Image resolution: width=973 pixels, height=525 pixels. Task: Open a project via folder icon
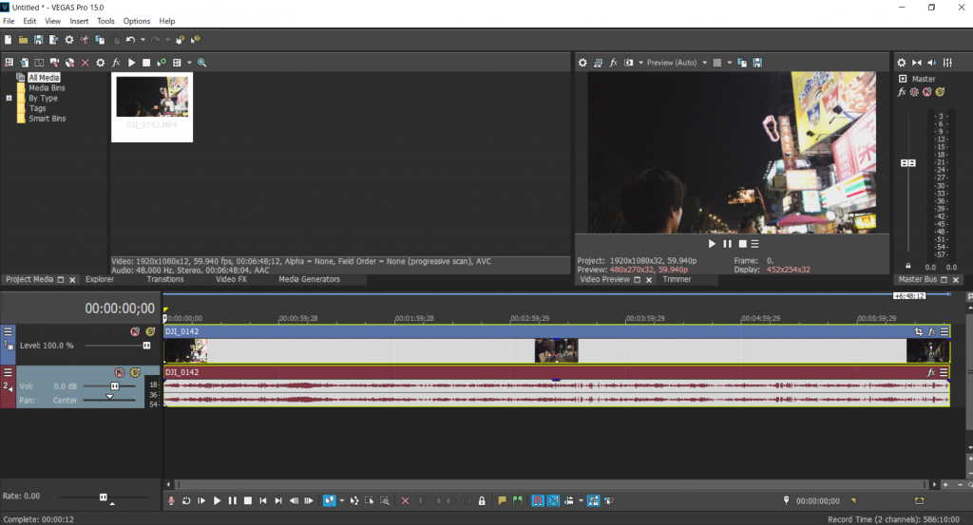point(23,40)
